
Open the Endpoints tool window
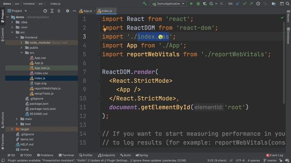pos(106,155)
